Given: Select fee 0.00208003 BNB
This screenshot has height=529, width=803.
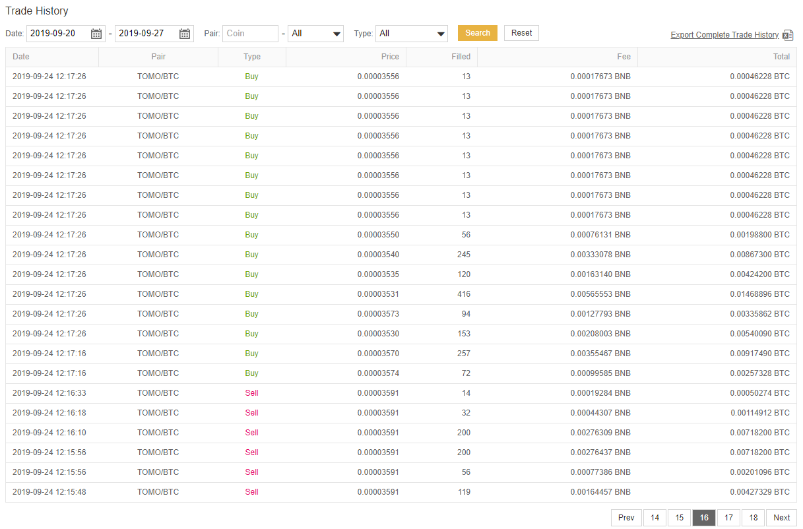Looking at the screenshot, I should pos(600,334).
